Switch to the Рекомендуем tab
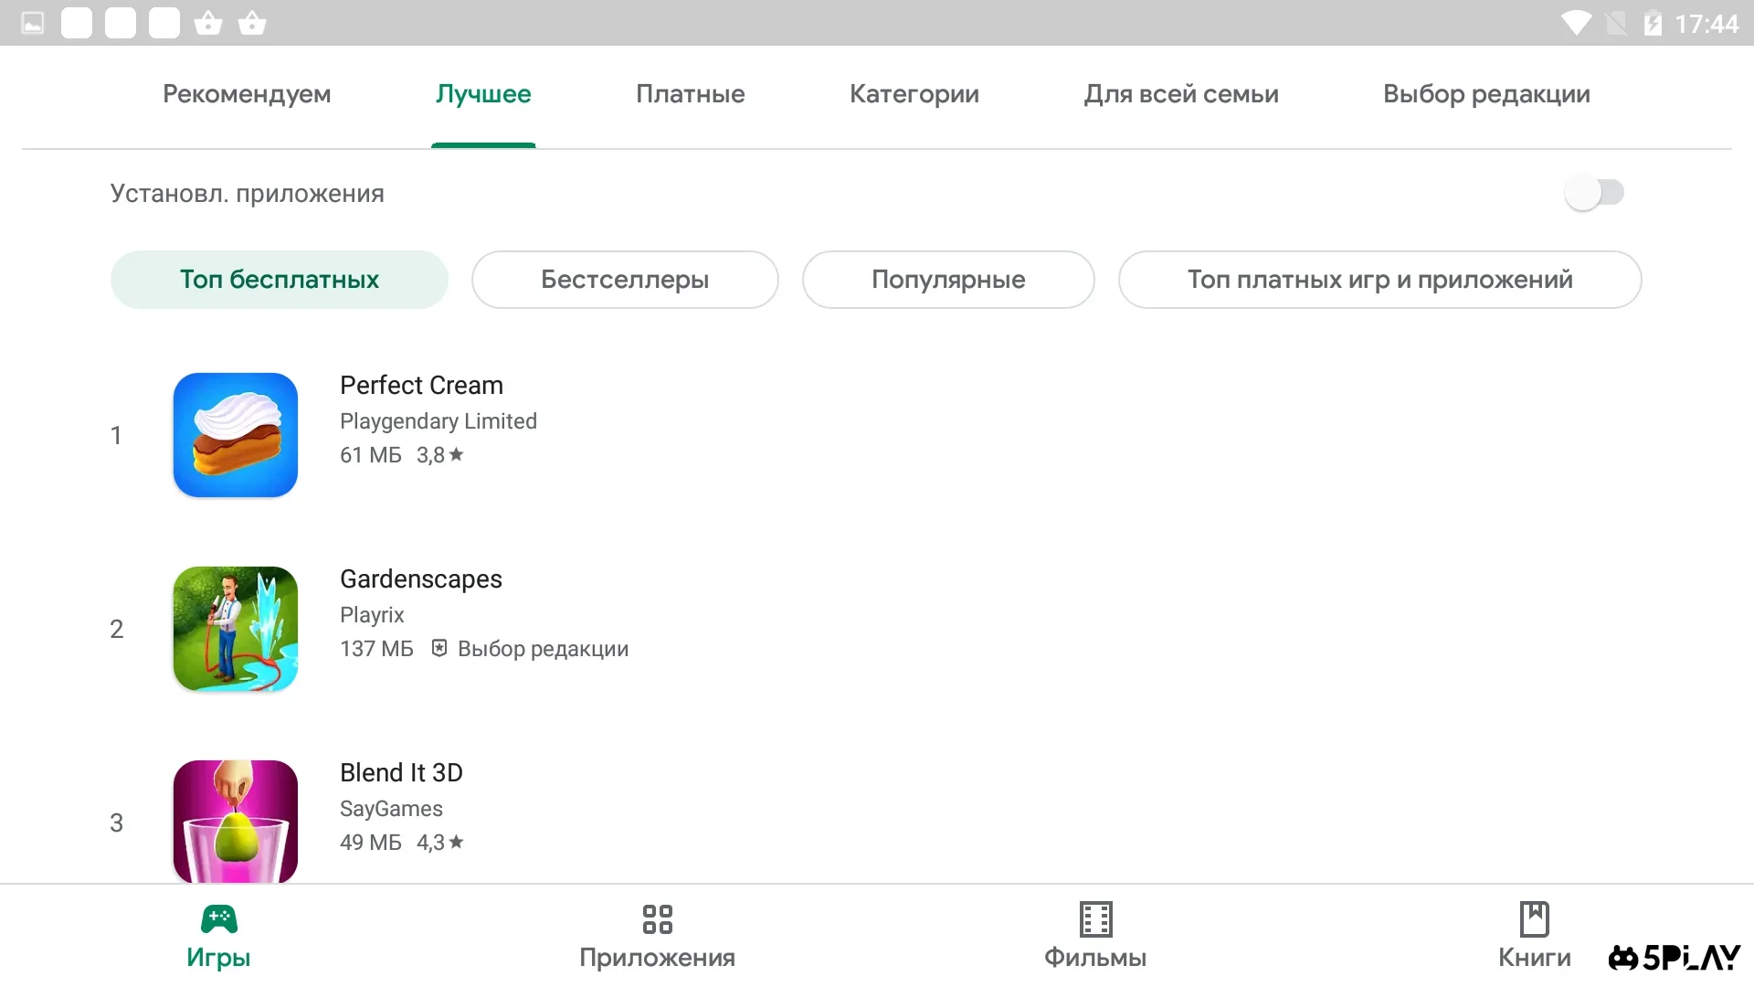1754x987 pixels. click(247, 94)
